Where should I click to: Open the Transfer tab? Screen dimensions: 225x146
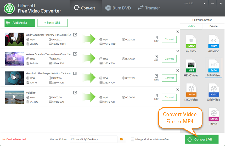pyautogui.click(x=149, y=8)
